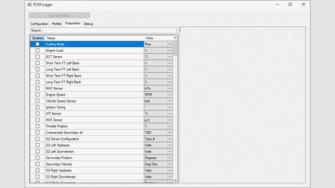Screen dimensions: 335x188
Task: Open O2 Left Downstream Volts dropdown
Action: click(170, 152)
